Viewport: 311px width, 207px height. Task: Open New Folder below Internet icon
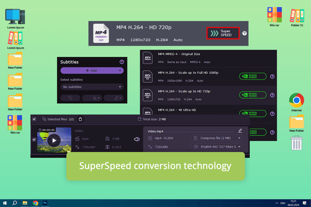point(296,124)
